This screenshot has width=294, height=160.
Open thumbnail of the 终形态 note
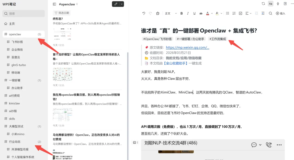pyautogui.click(x=62, y=34)
